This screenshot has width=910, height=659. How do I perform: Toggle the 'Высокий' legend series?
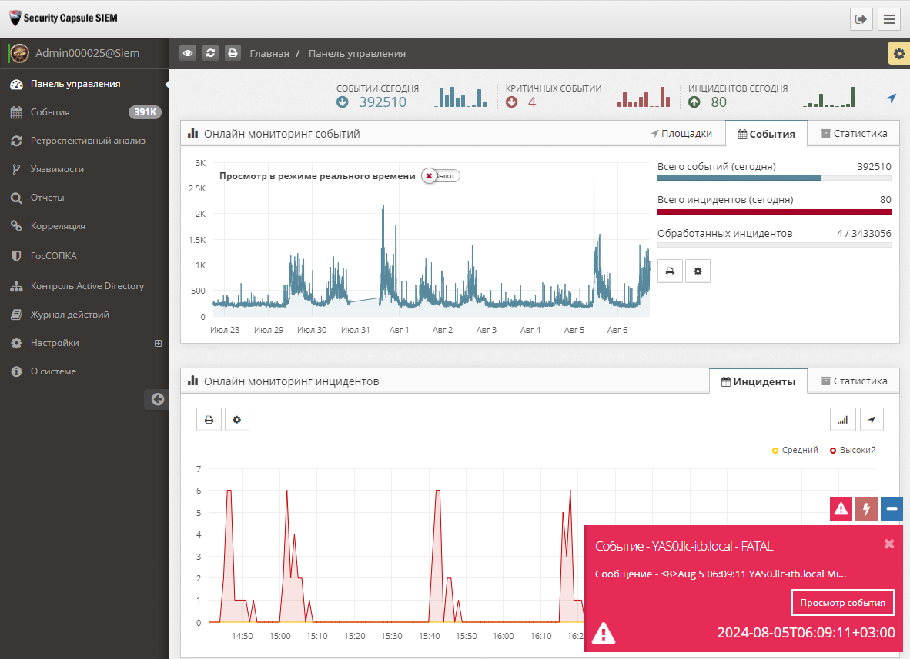853,450
